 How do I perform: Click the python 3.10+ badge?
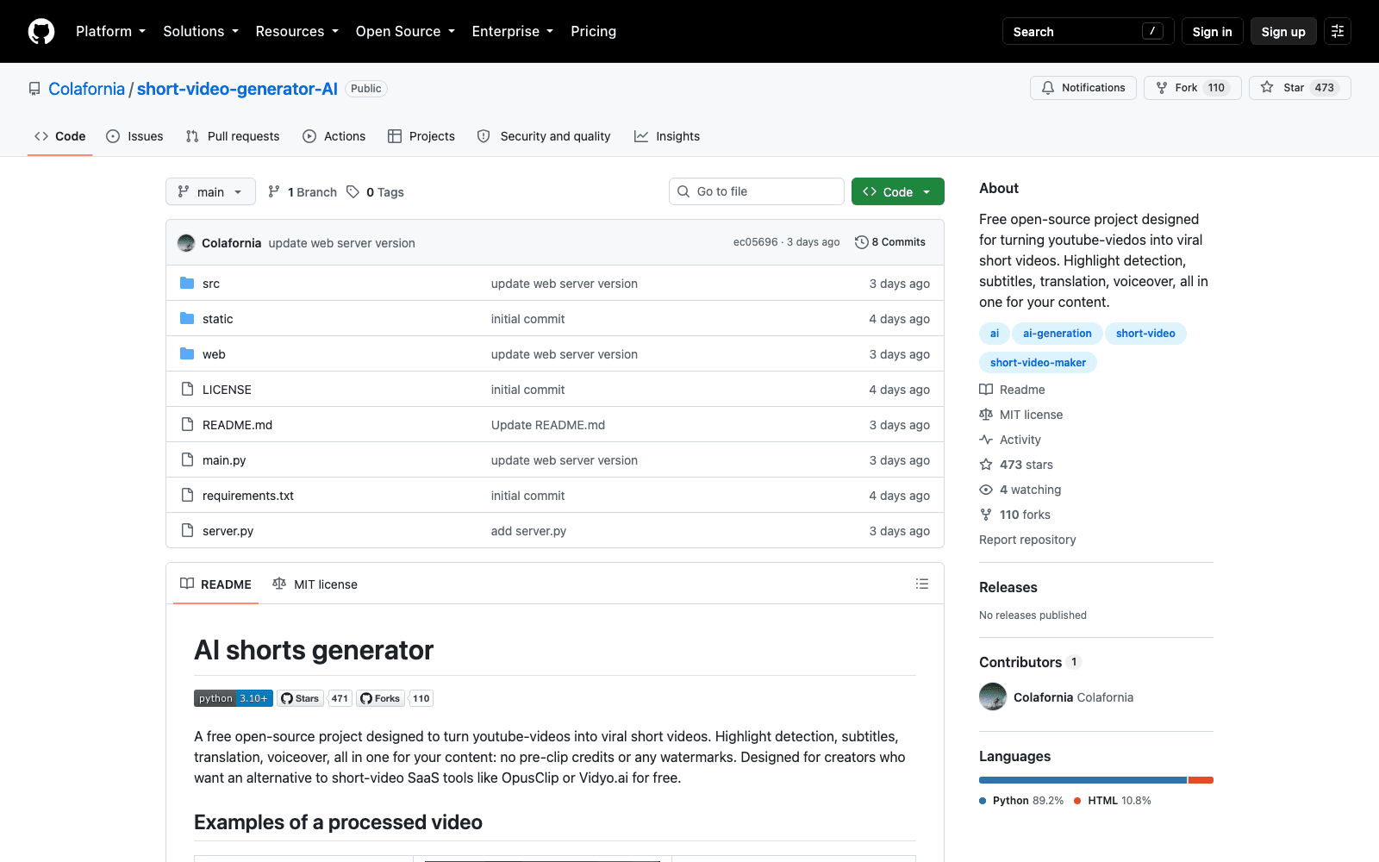[x=234, y=698]
